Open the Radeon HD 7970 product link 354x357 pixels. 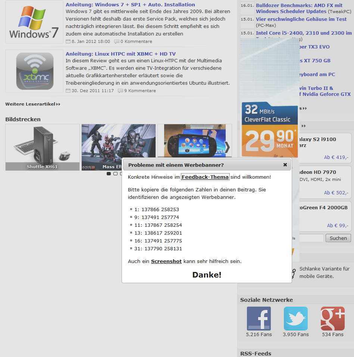[x=317, y=172]
